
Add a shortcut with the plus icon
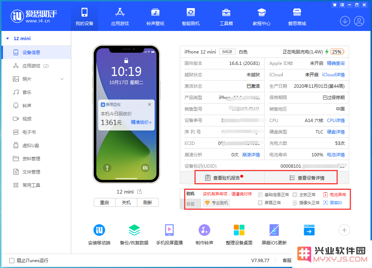tap(344, 230)
